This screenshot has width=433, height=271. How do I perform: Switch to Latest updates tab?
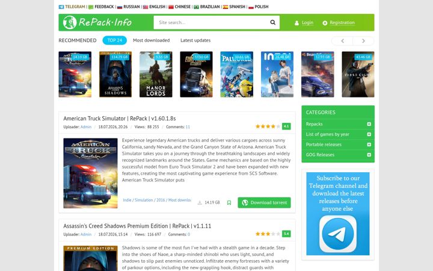tap(195, 40)
